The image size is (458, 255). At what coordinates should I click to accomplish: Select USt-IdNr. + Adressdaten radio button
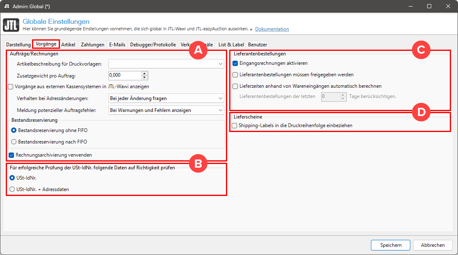click(12, 189)
